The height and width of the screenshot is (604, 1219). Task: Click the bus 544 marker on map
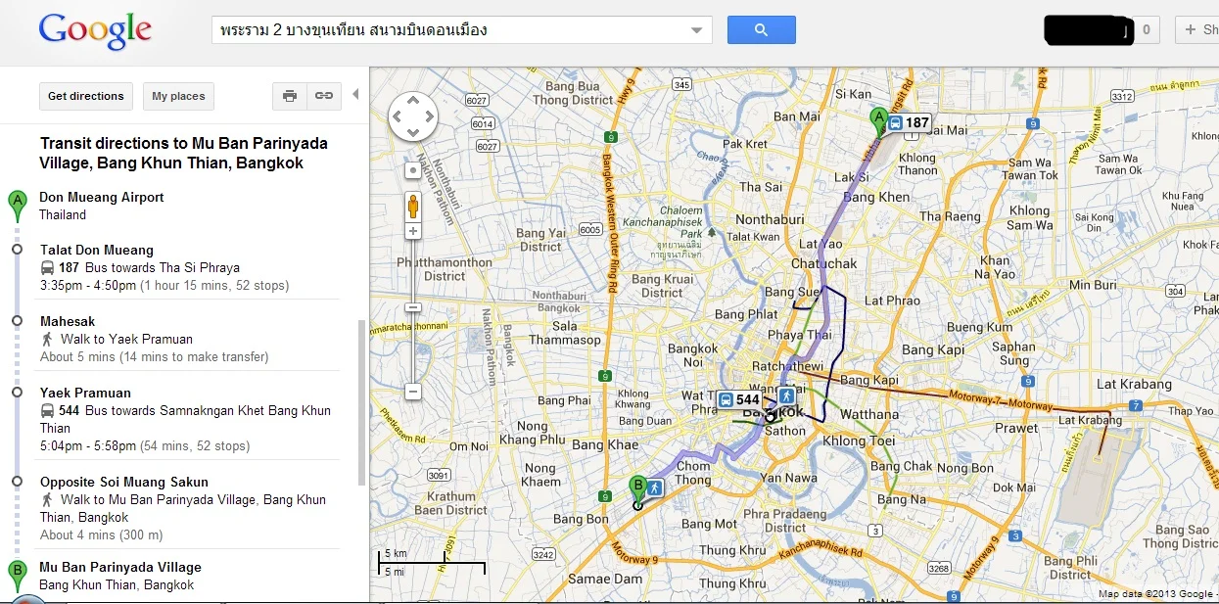pyautogui.click(x=739, y=399)
